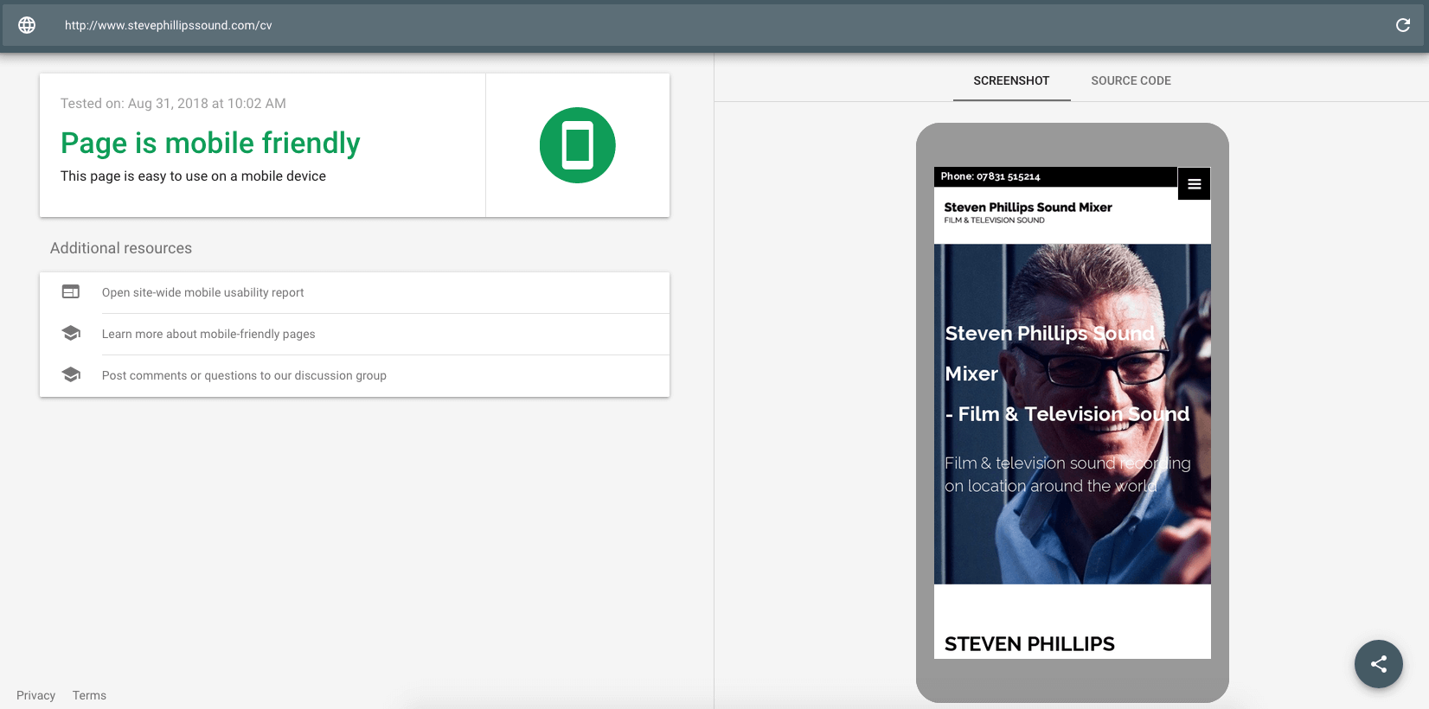Click the globe icon beside the URL
The width and height of the screenshot is (1429, 709).
click(x=27, y=25)
